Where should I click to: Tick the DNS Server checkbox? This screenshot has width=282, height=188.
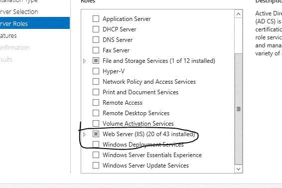tap(96, 39)
